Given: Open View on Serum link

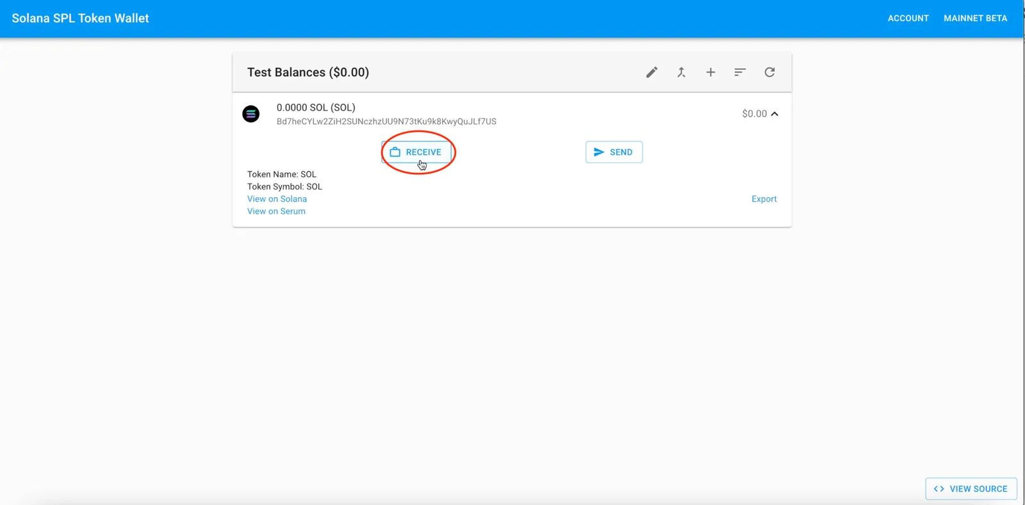Looking at the screenshot, I should pyautogui.click(x=276, y=211).
